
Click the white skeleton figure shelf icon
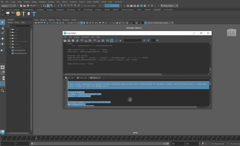coord(23,14)
